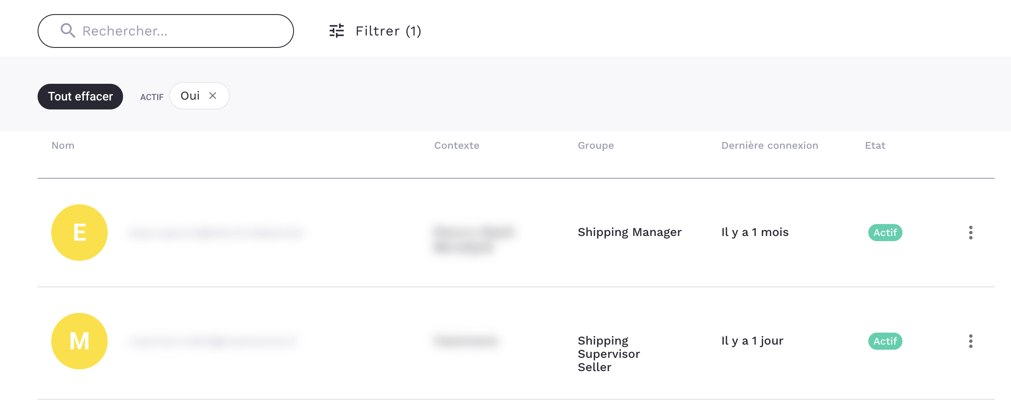Sort by the Etat column header
Image resolution: width=1011 pixels, height=407 pixels.
[x=875, y=145]
